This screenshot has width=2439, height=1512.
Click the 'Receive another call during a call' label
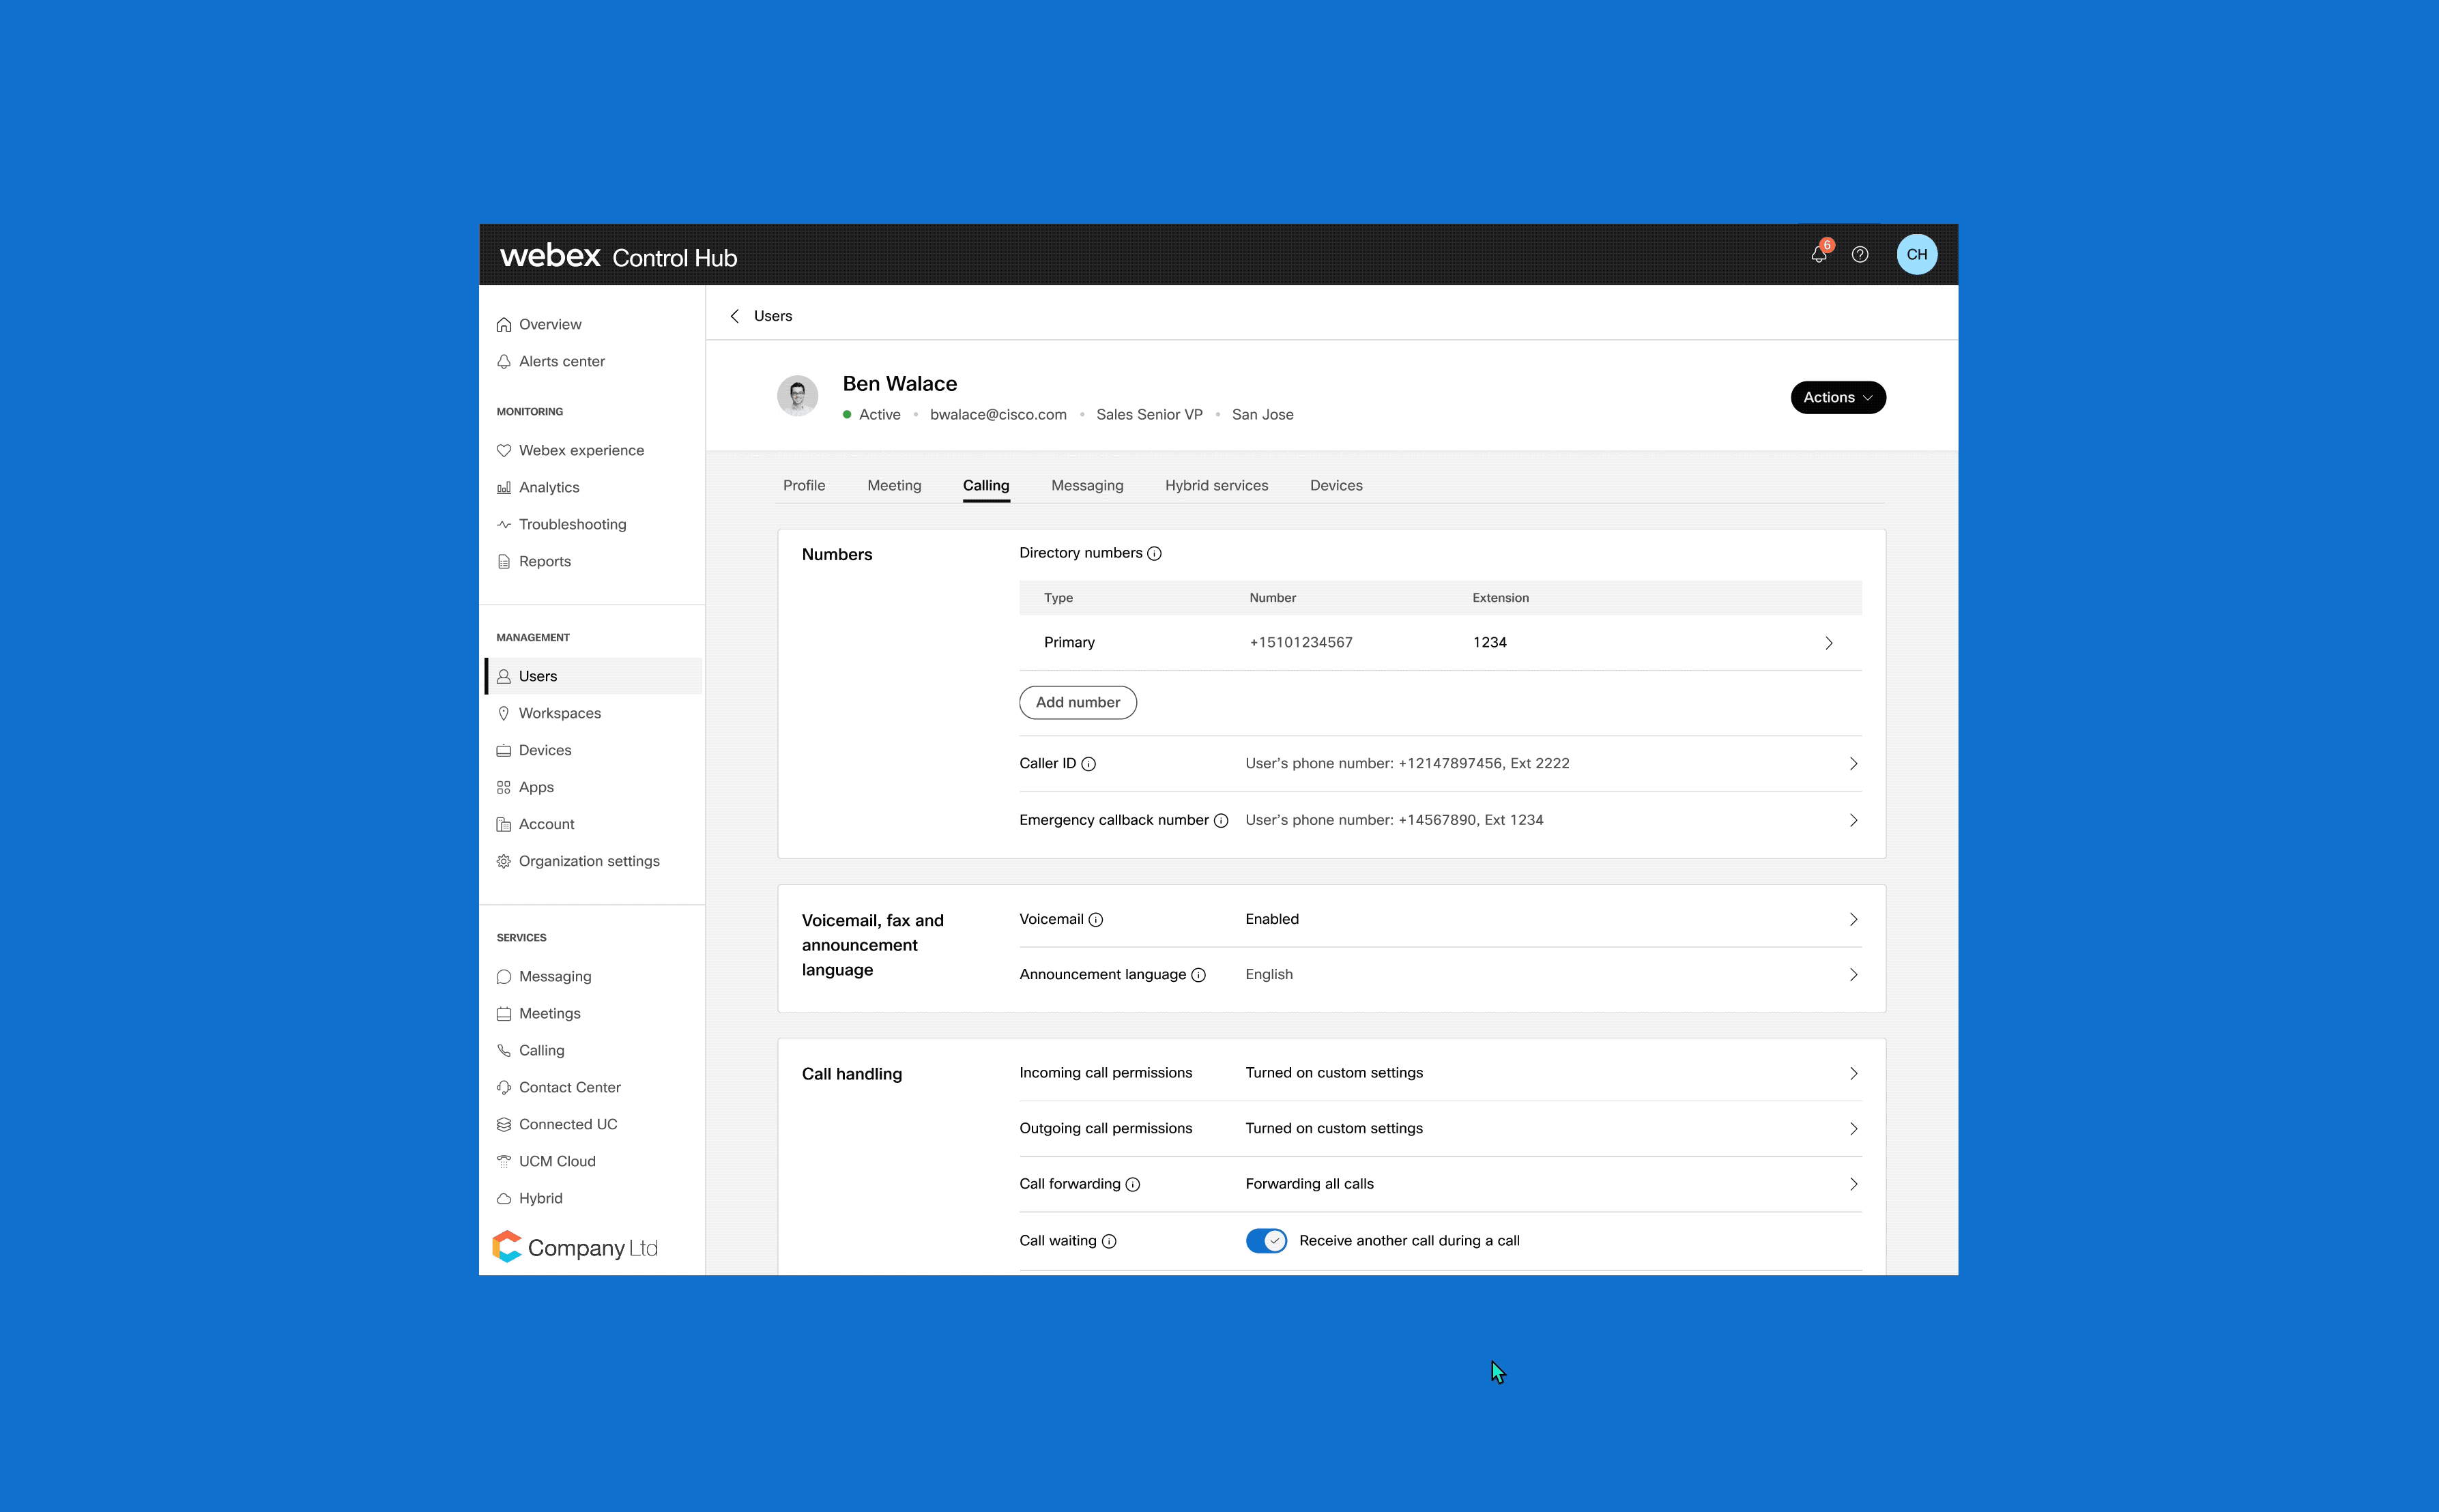[1409, 1241]
